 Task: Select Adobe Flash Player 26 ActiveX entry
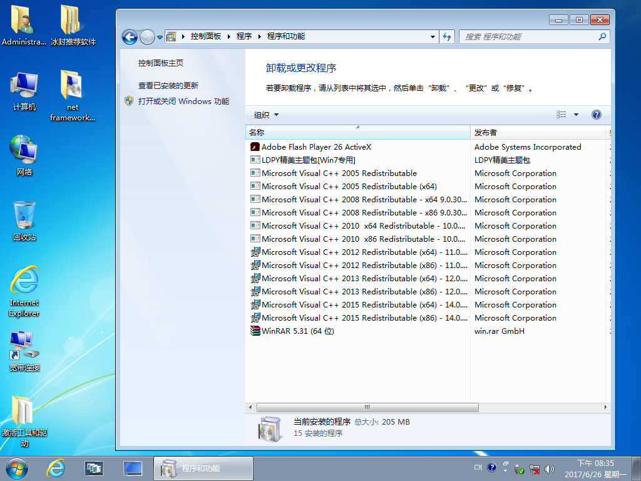pos(316,147)
